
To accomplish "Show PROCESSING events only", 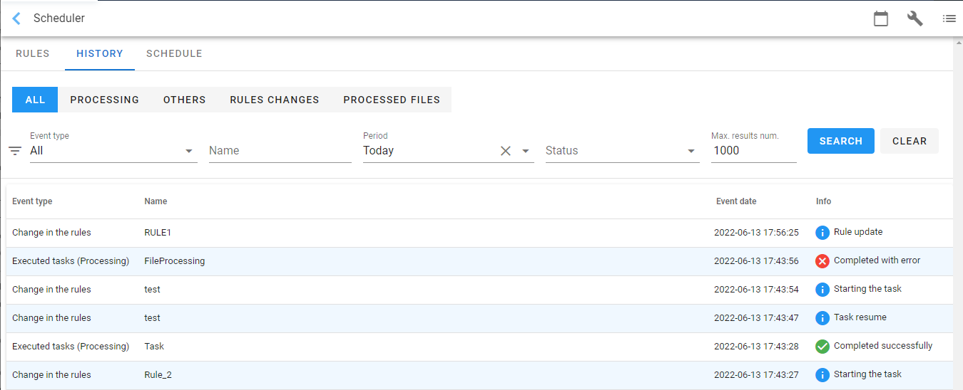I will pyautogui.click(x=105, y=100).
